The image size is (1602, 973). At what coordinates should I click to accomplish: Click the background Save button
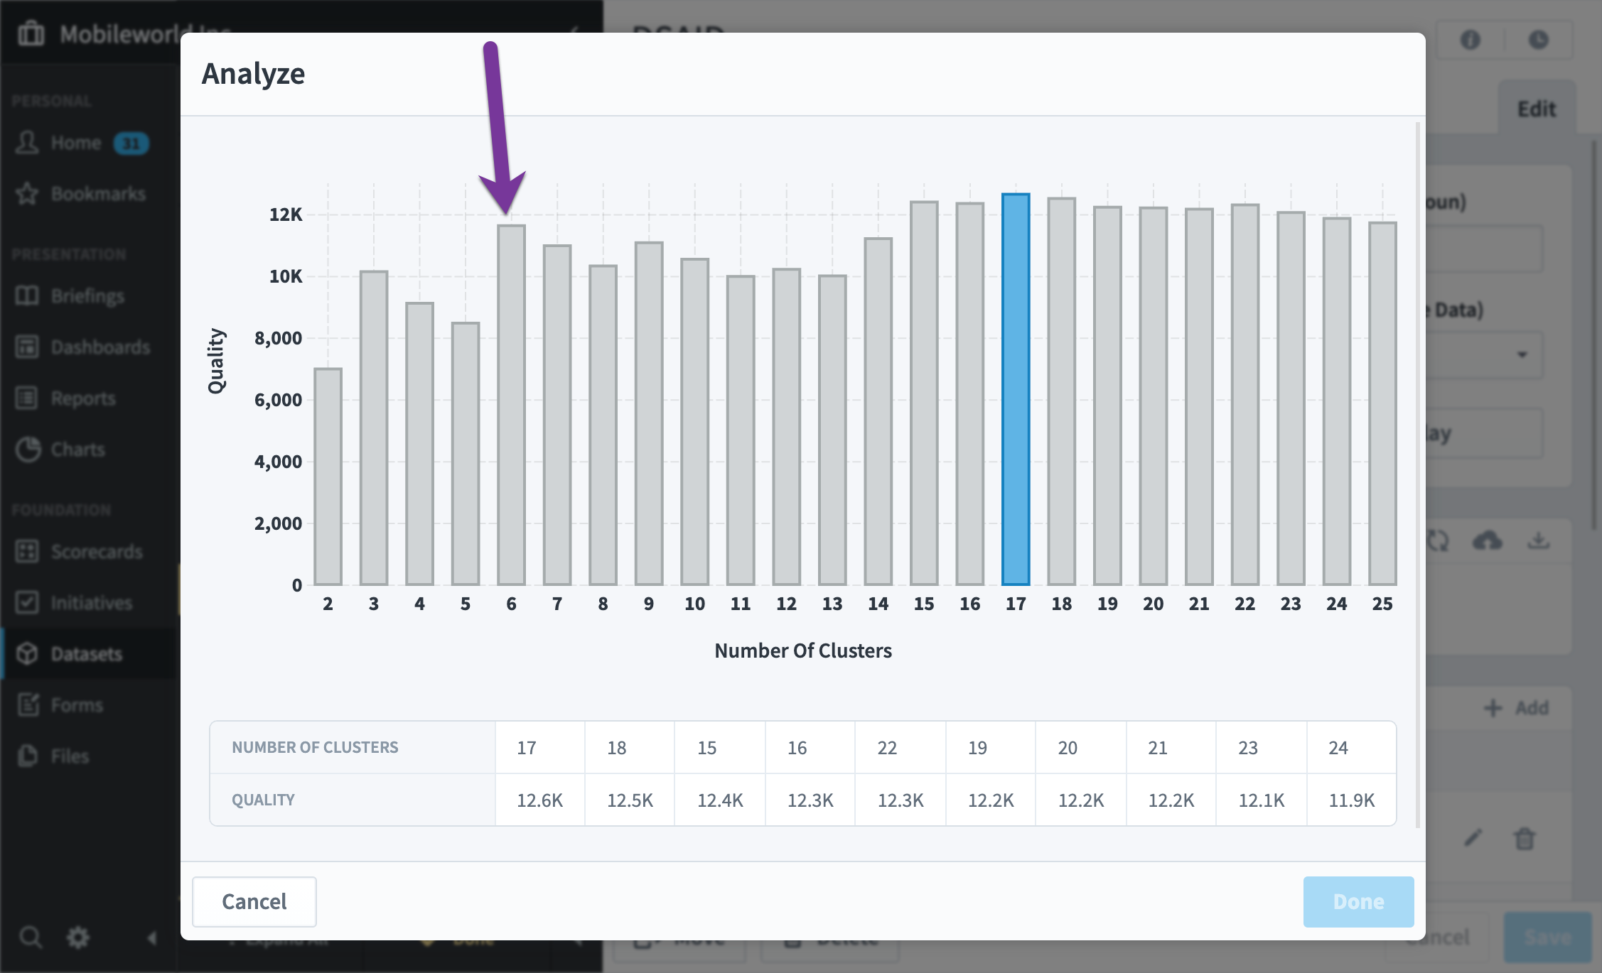tap(1548, 937)
